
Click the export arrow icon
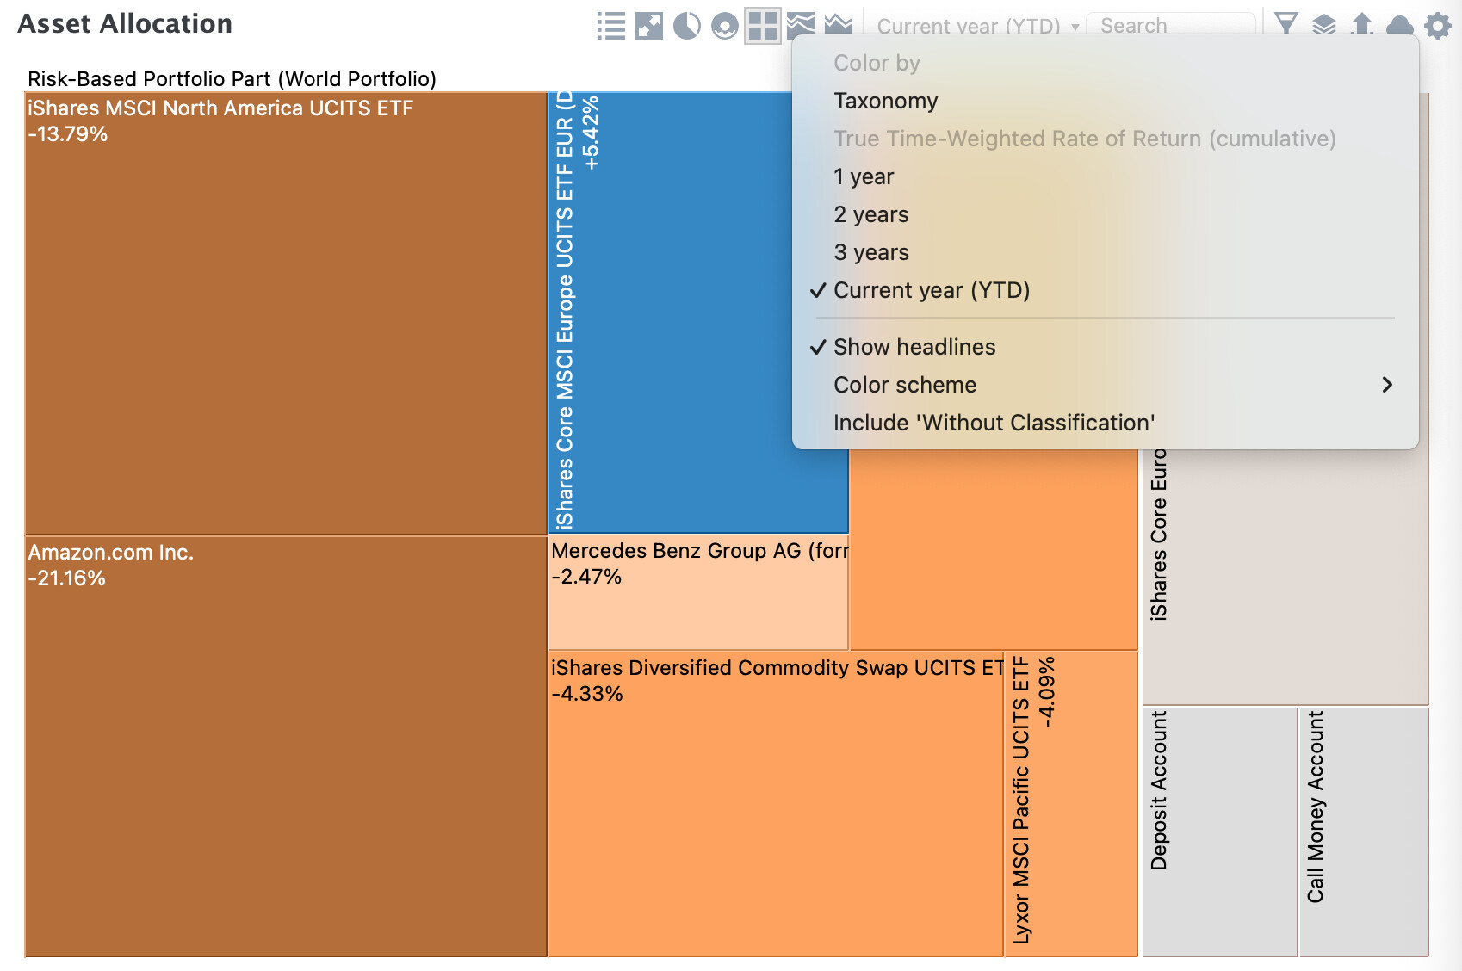(x=1361, y=24)
